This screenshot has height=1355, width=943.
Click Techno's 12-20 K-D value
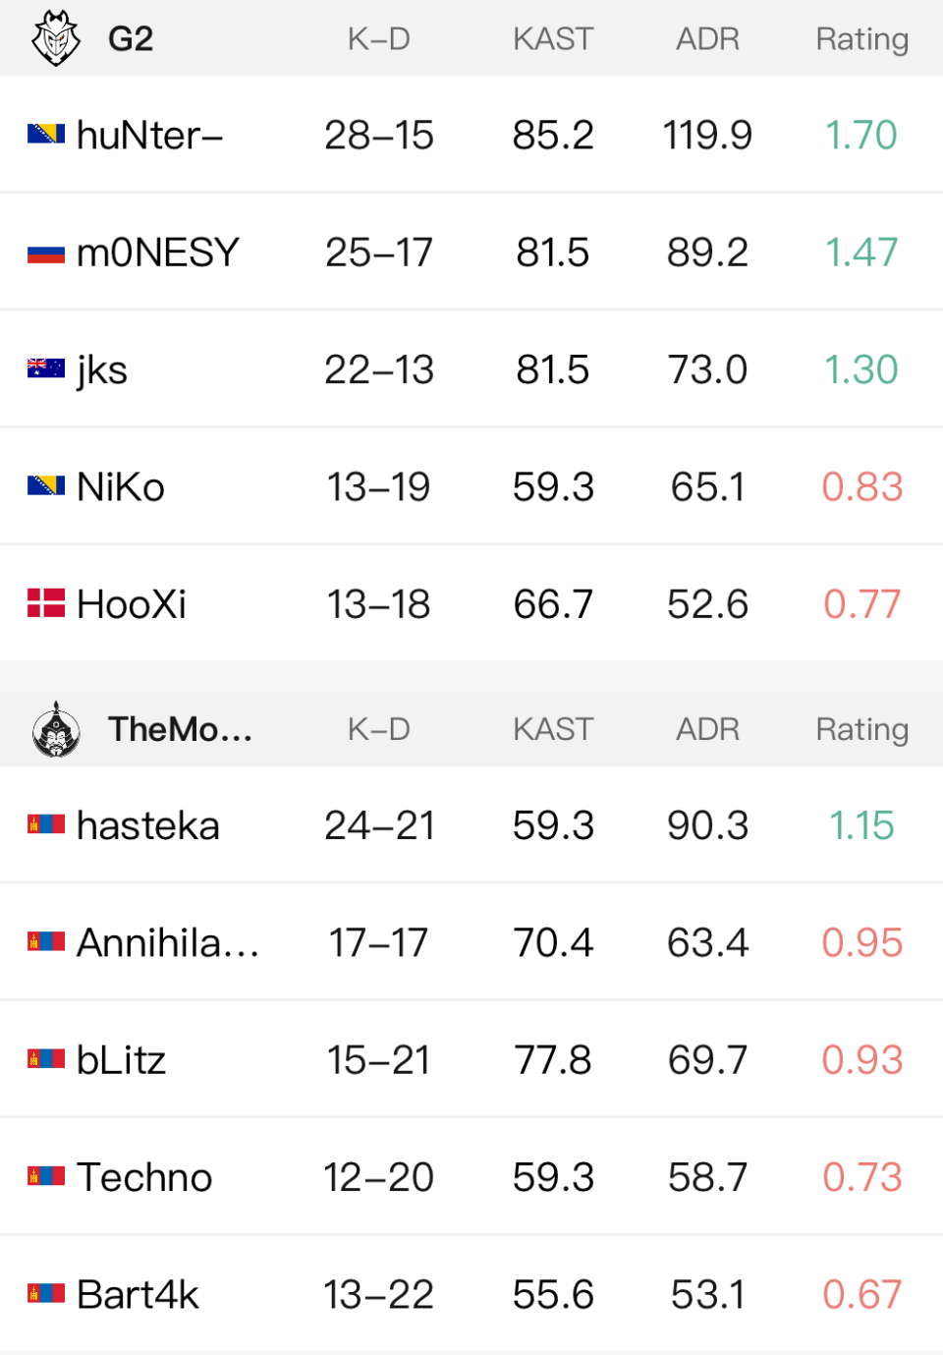(378, 1177)
